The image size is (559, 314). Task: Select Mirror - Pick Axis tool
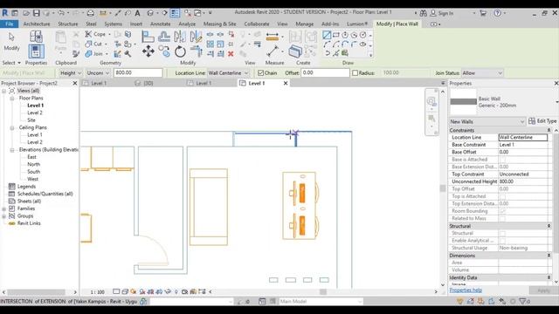point(180,37)
